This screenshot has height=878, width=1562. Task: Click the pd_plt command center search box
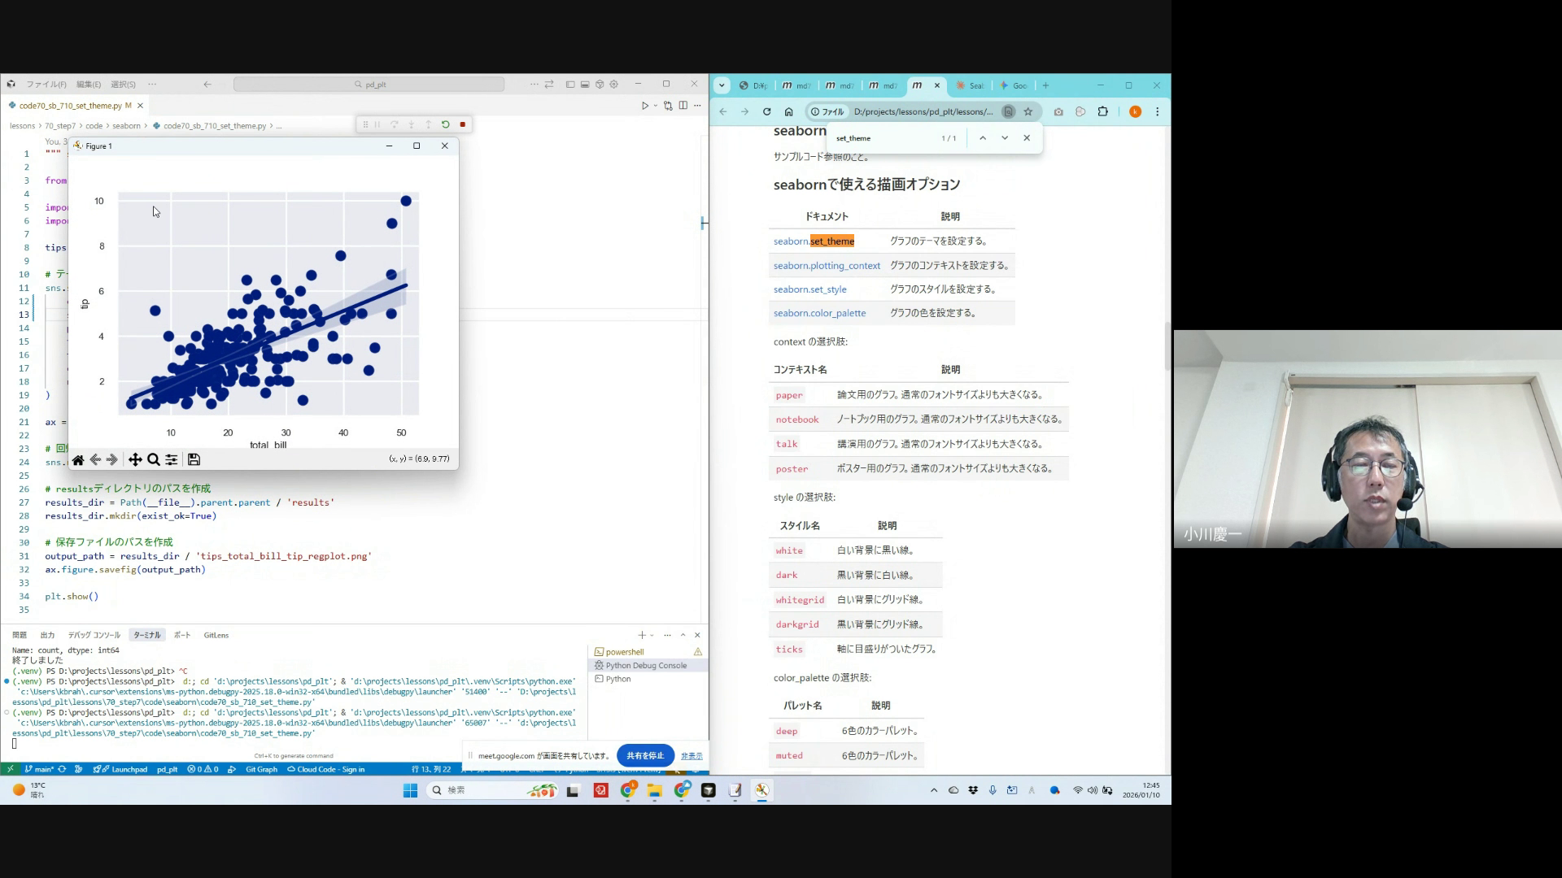[369, 85]
